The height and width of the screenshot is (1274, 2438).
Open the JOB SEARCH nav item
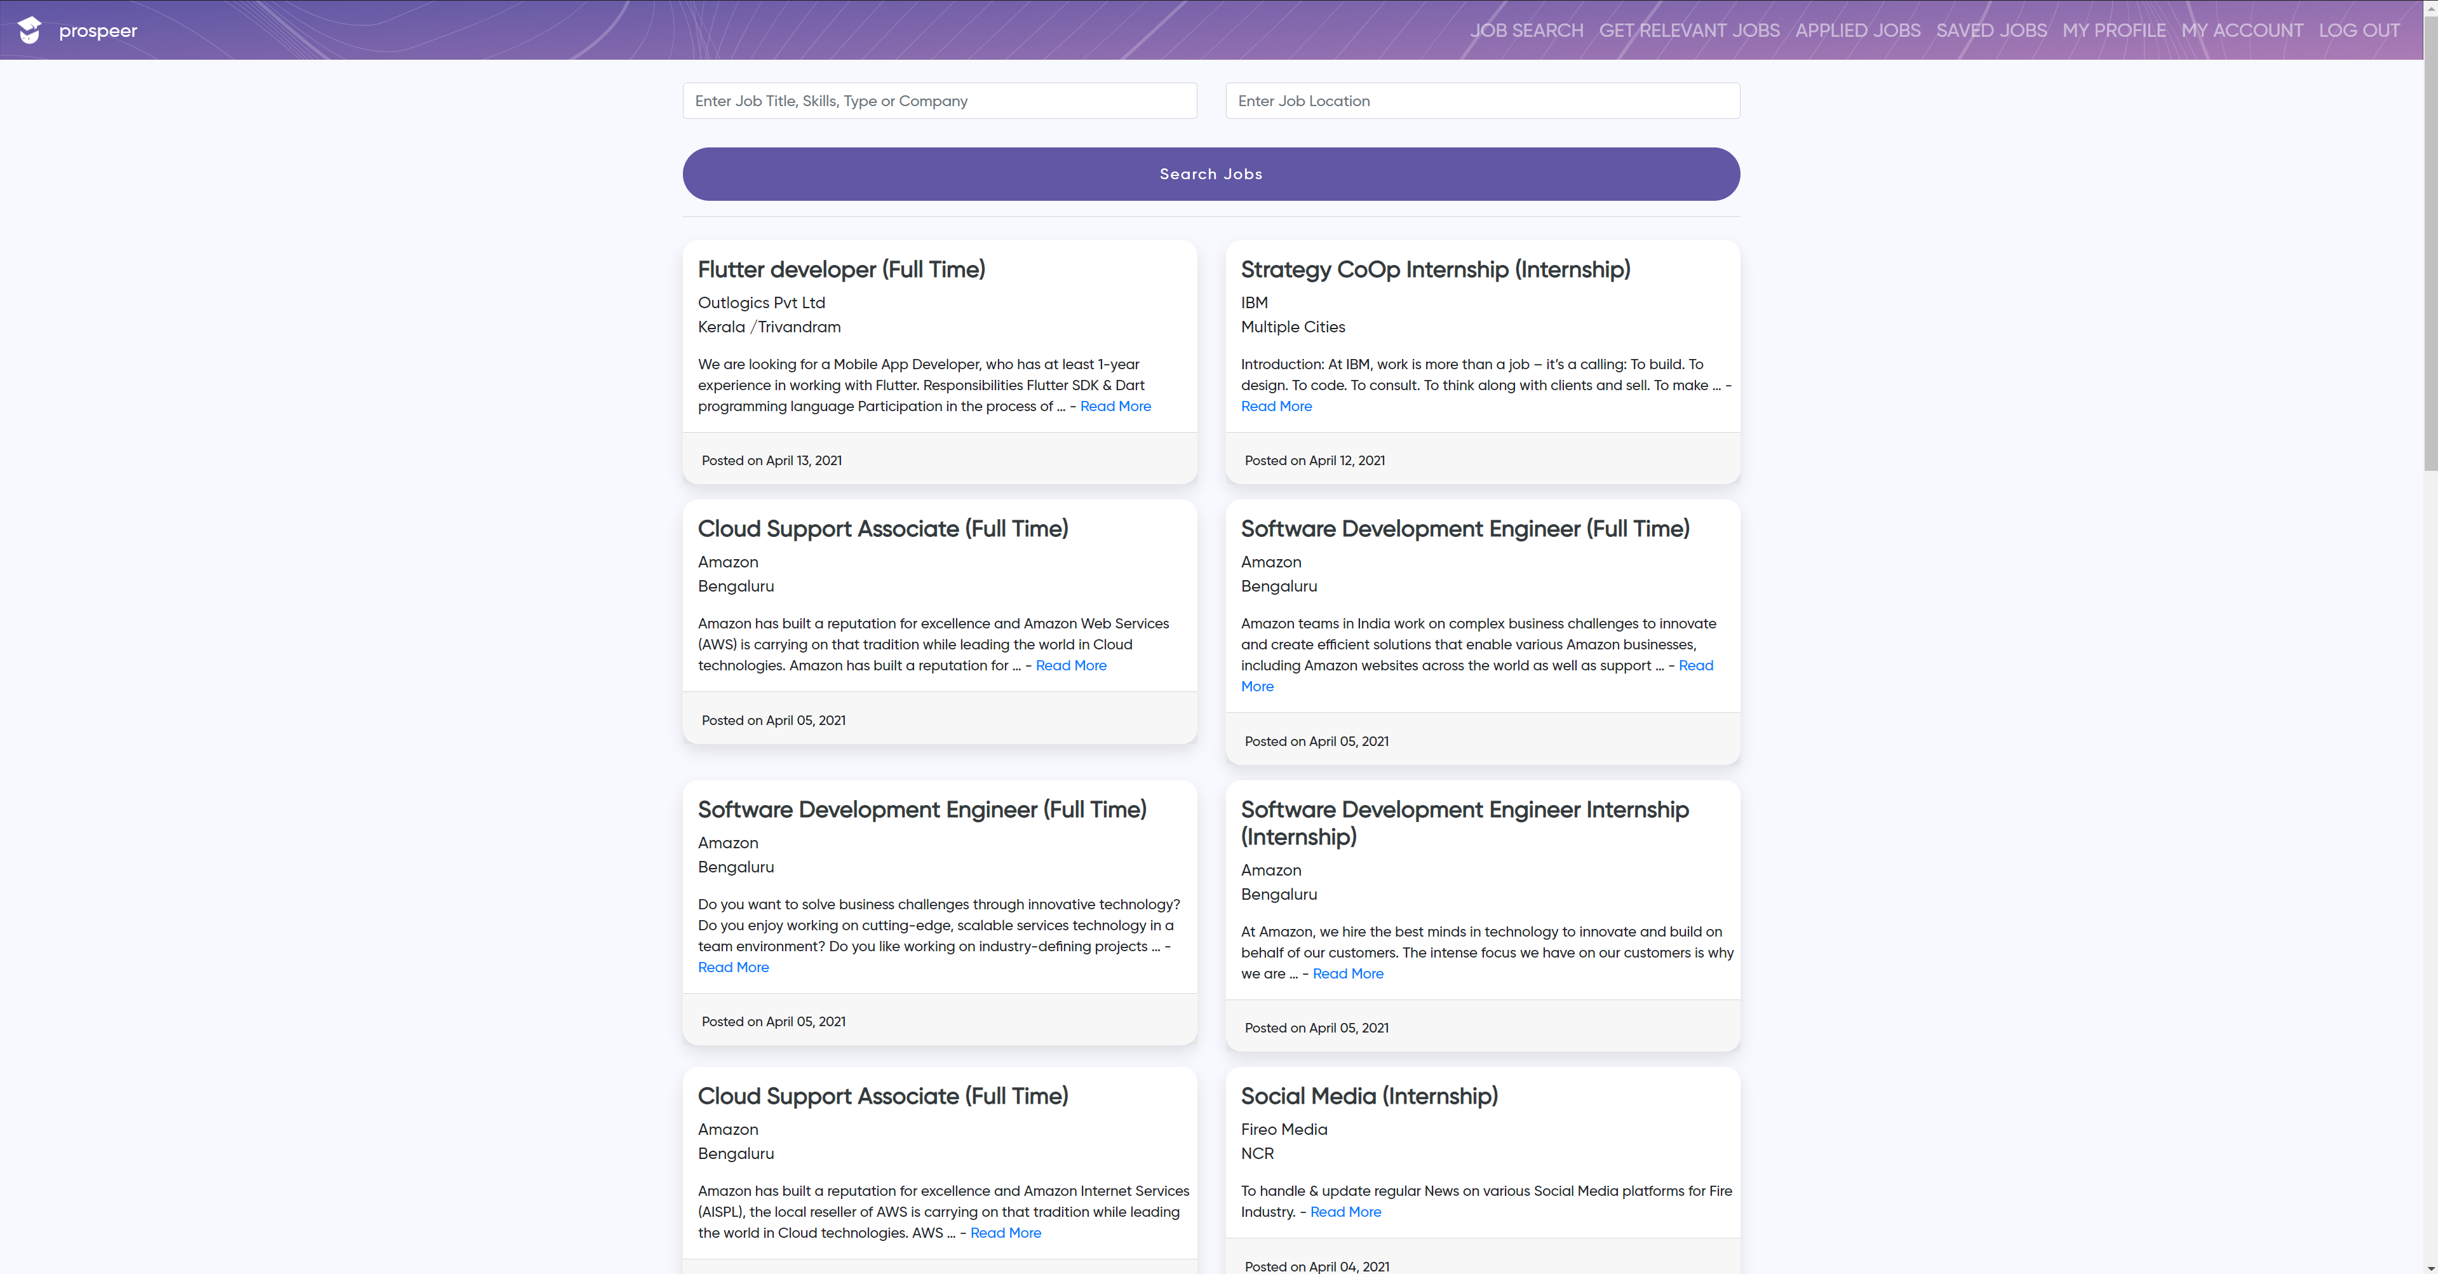1526,30
